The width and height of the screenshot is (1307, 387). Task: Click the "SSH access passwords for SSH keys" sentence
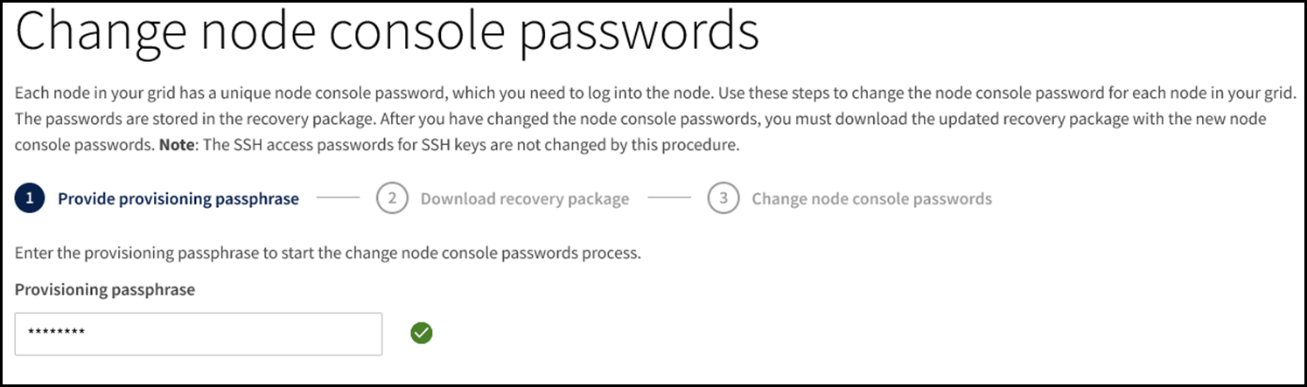coord(437,146)
